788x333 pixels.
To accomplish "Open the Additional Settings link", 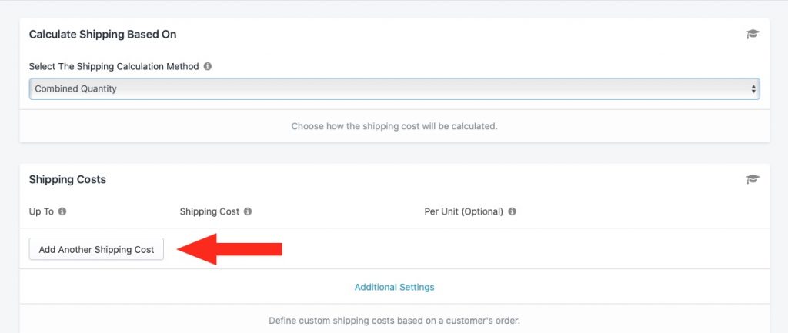I will click(x=395, y=288).
